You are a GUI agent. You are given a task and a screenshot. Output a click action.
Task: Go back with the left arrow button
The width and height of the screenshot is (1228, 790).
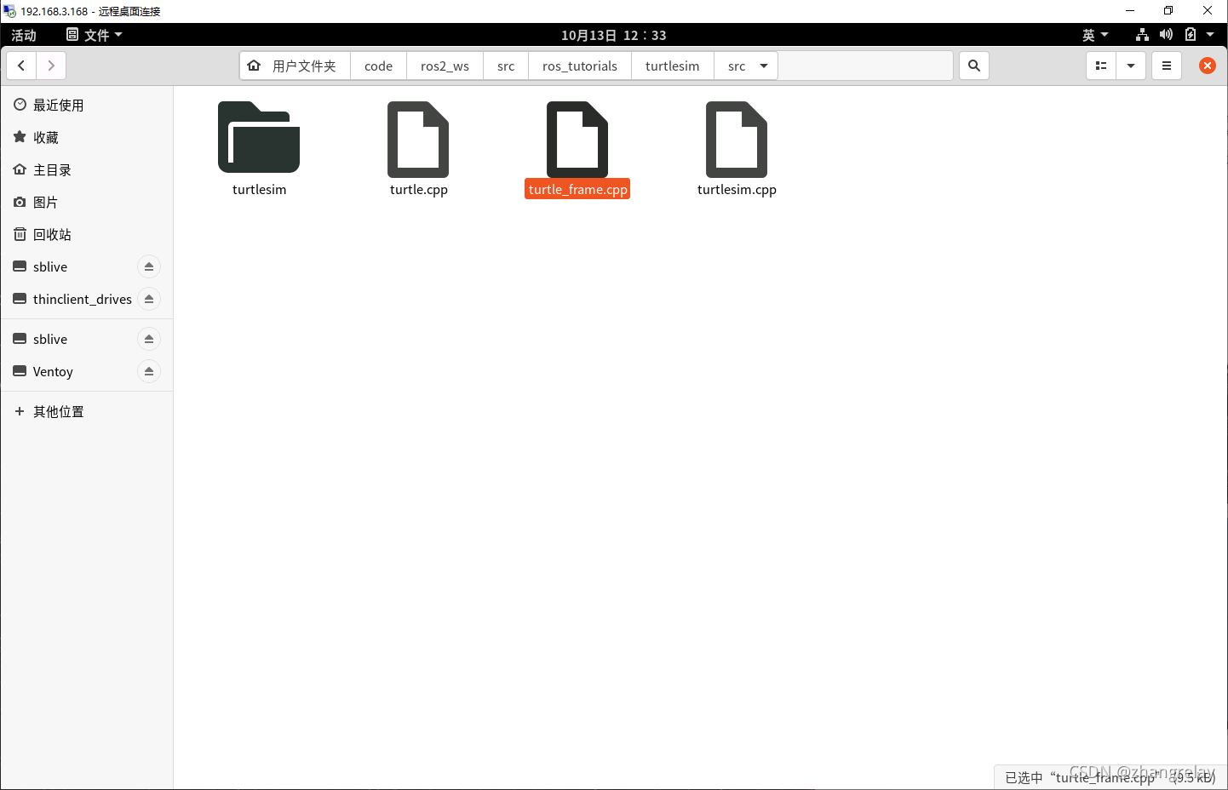[21, 66]
